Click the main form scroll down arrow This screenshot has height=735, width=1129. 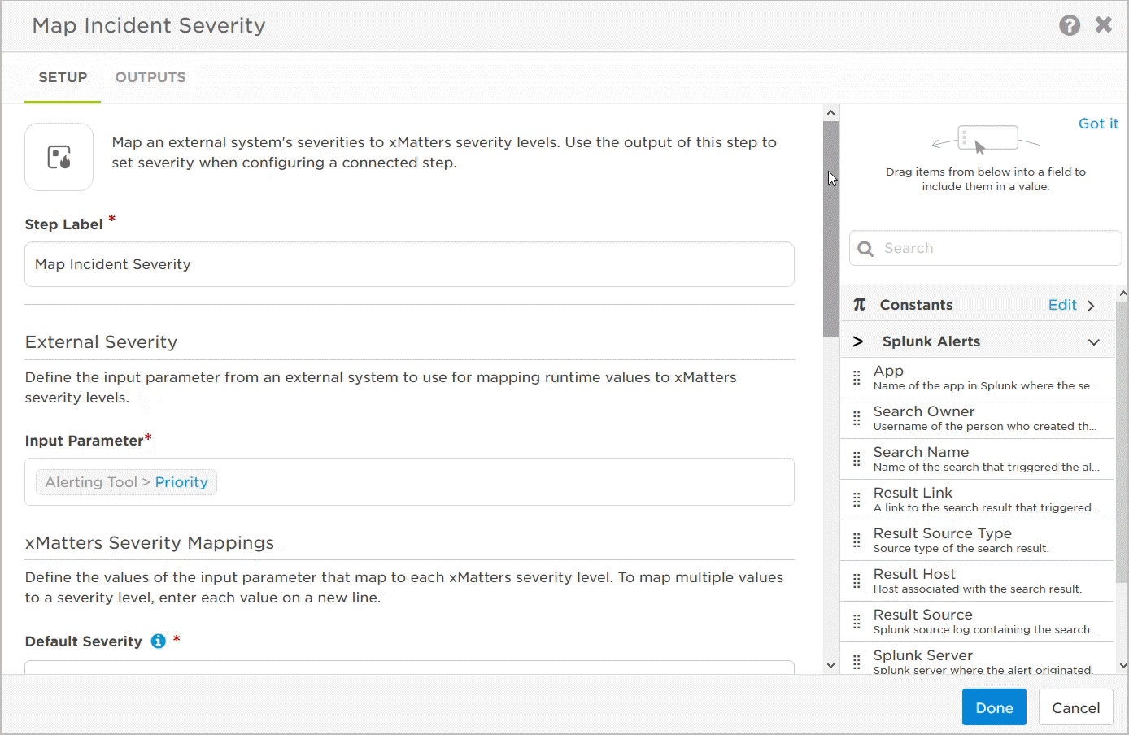coord(830,665)
